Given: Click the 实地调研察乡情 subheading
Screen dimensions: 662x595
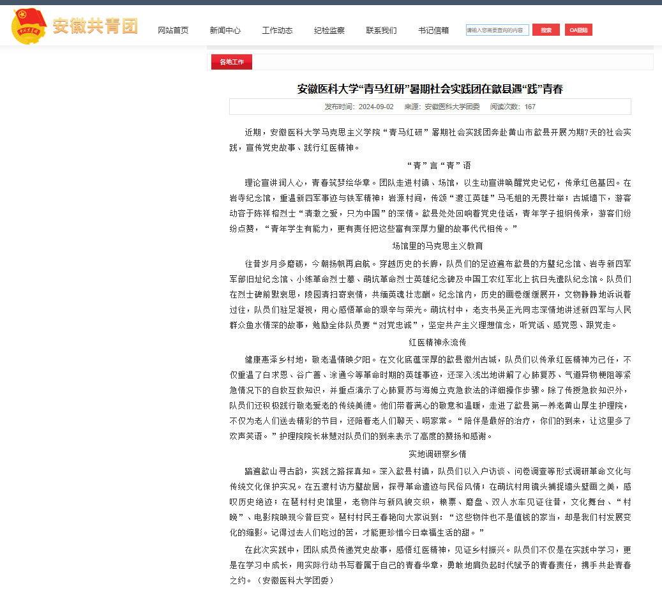Looking at the screenshot, I should pos(438,454).
